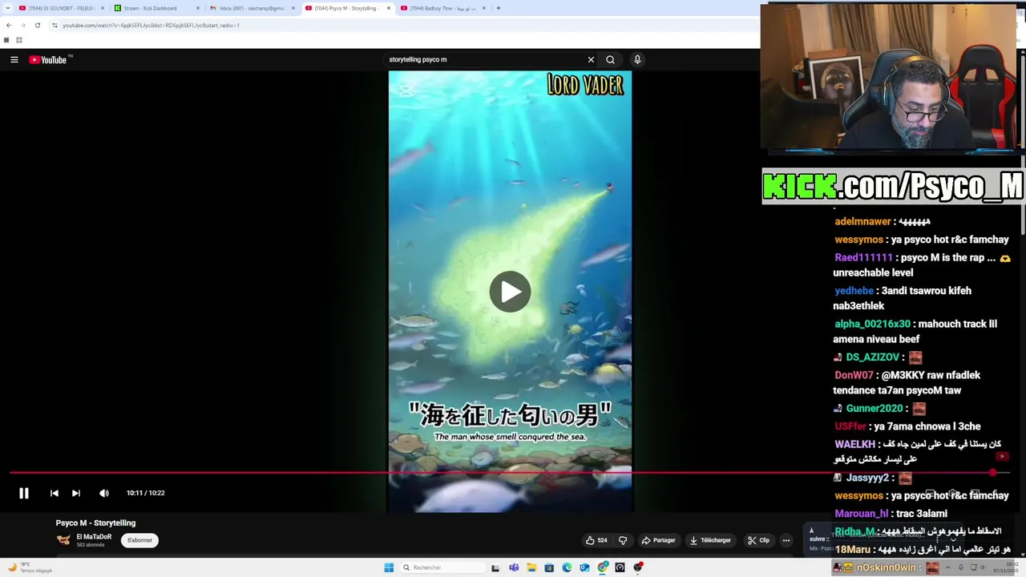Screen dimensions: 1026x577
Task: Expand the tab search dropdown arrow
Action: tap(7, 8)
